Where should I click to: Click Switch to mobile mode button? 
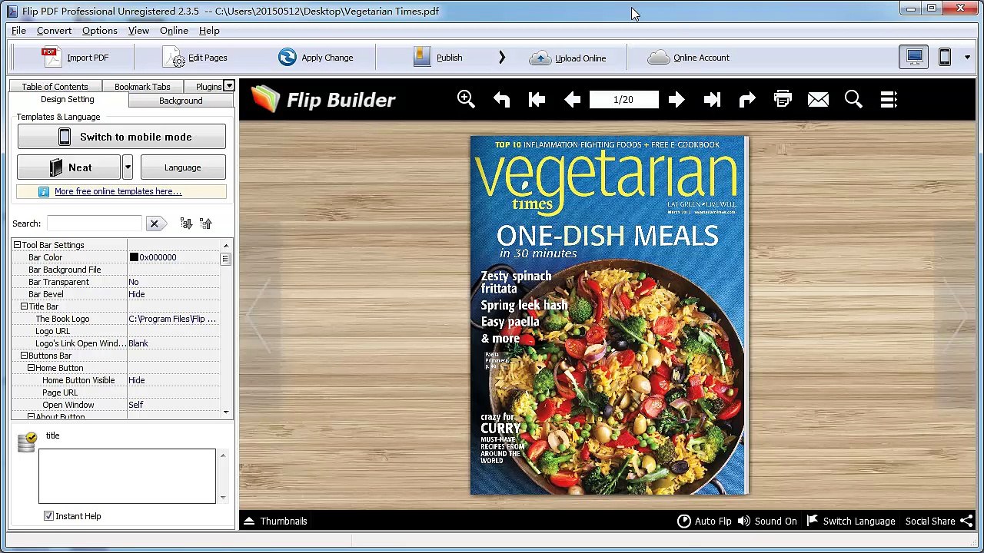pyautogui.click(x=121, y=137)
